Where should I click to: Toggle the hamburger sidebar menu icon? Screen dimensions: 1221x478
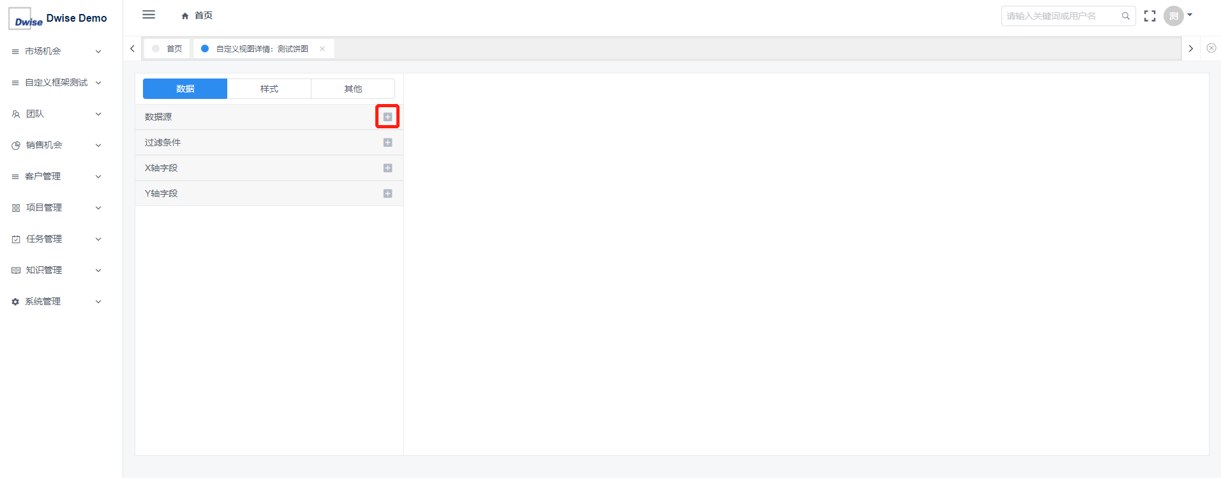click(x=149, y=15)
